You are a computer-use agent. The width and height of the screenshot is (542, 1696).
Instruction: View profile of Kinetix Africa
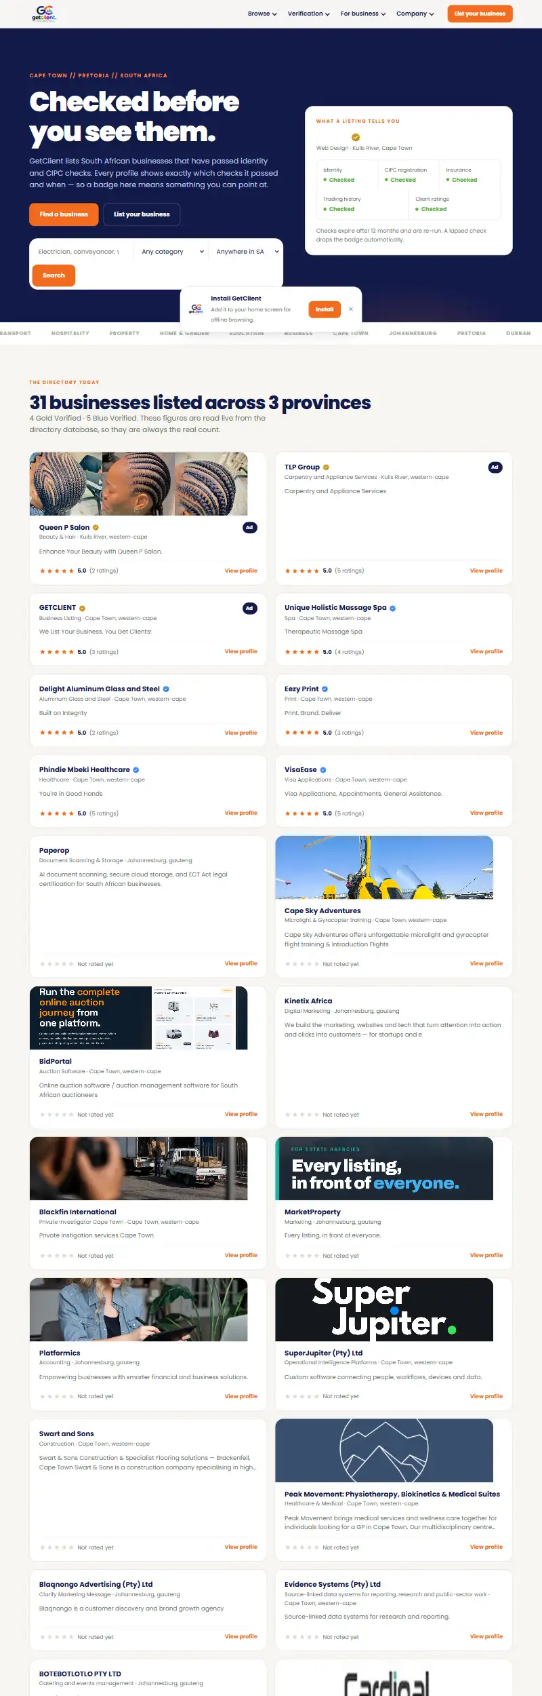(x=486, y=1115)
